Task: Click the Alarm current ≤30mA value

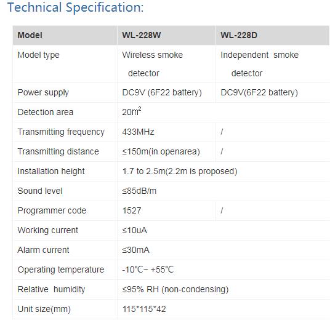Action: click(x=135, y=250)
